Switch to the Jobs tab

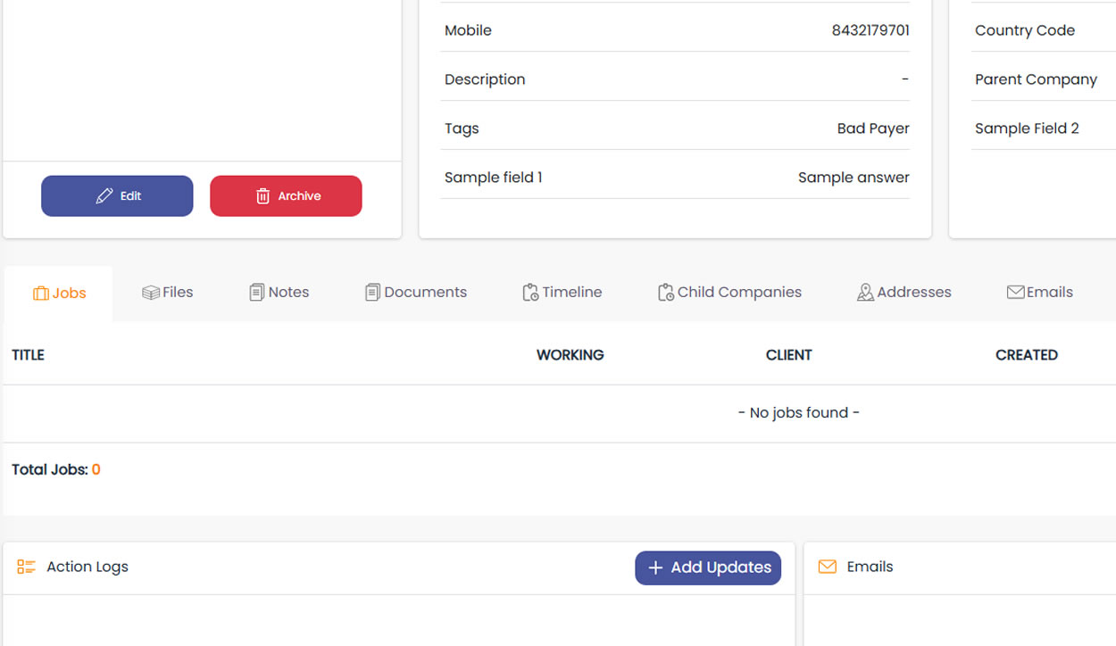coord(59,293)
